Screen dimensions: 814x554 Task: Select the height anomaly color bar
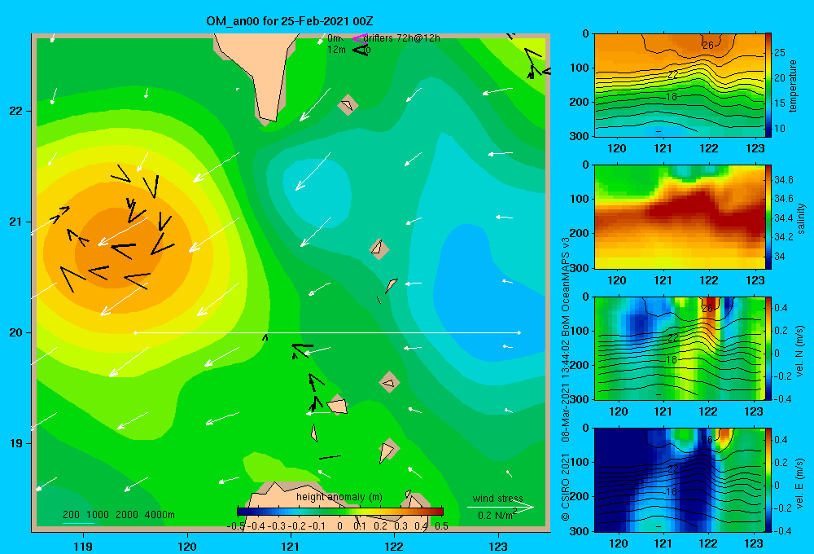coord(340,512)
